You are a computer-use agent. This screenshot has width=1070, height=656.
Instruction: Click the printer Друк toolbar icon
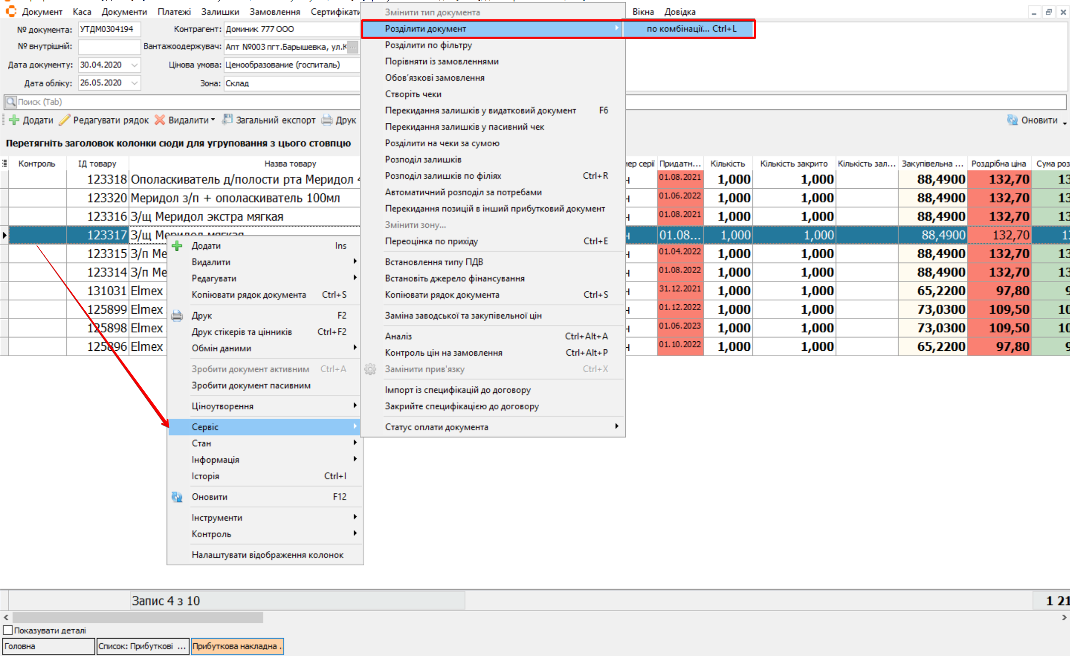click(x=327, y=120)
